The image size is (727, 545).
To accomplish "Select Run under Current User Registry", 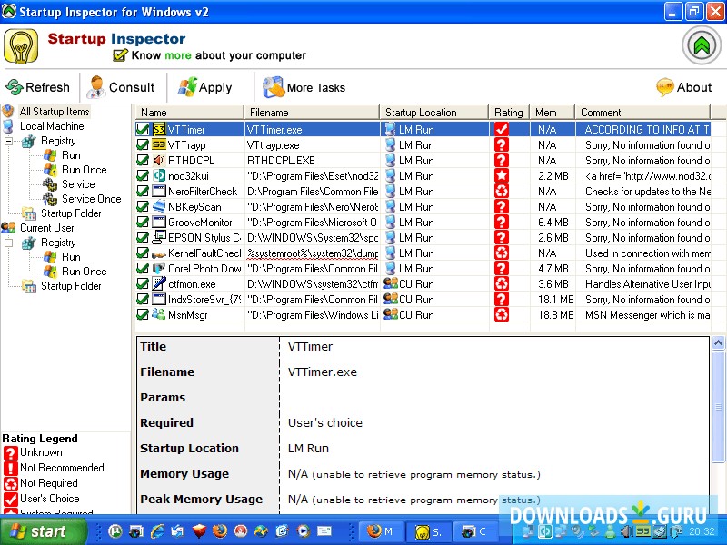I will [71, 257].
